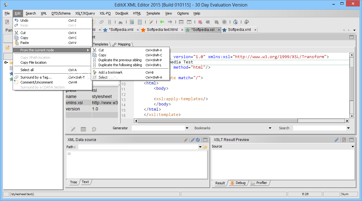This screenshot has width=362, height=201.
Task: Click the binoculars search toolbar icon
Action: [x=121, y=22]
